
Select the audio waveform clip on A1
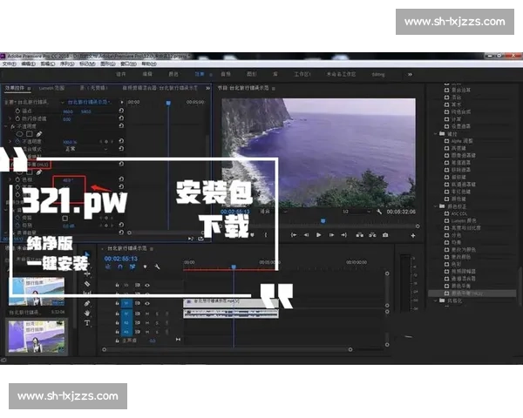pyautogui.click(x=230, y=313)
